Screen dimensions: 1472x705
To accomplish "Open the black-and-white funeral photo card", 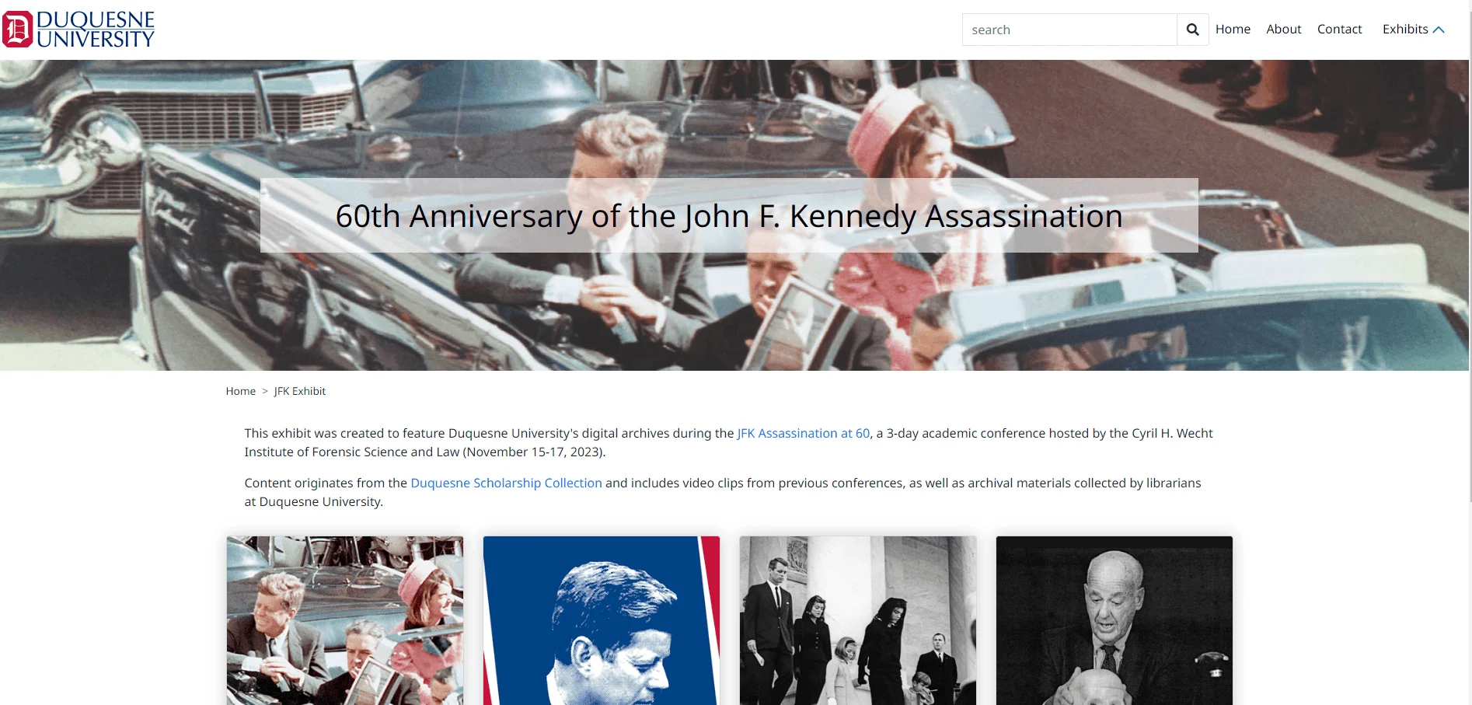I will (858, 620).
